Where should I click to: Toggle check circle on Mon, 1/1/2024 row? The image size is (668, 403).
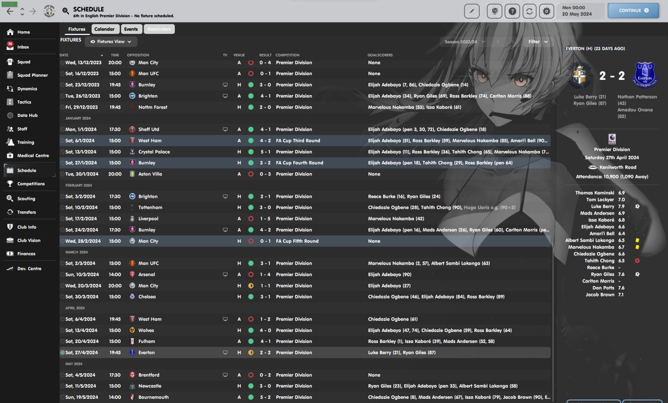[x=62, y=129]
